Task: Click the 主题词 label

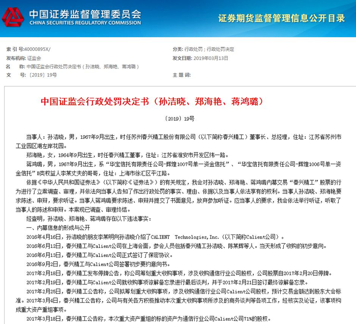Action: [x=182, y=75]
